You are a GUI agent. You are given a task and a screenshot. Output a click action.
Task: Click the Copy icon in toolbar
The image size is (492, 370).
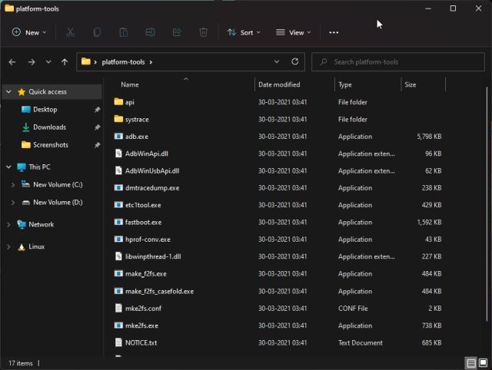click(97, 32)
